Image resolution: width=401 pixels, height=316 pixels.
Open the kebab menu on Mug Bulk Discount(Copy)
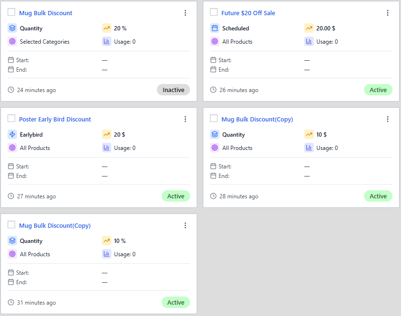coord(388,119)
